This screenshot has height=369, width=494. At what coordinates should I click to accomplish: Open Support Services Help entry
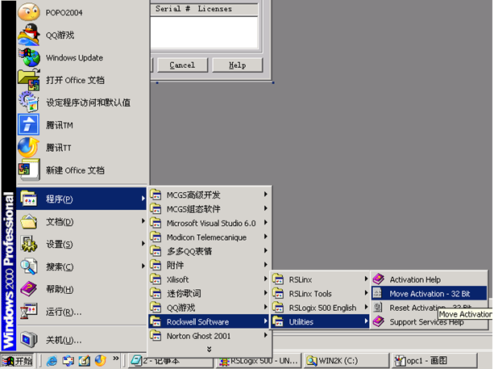[x=426, y=322]
